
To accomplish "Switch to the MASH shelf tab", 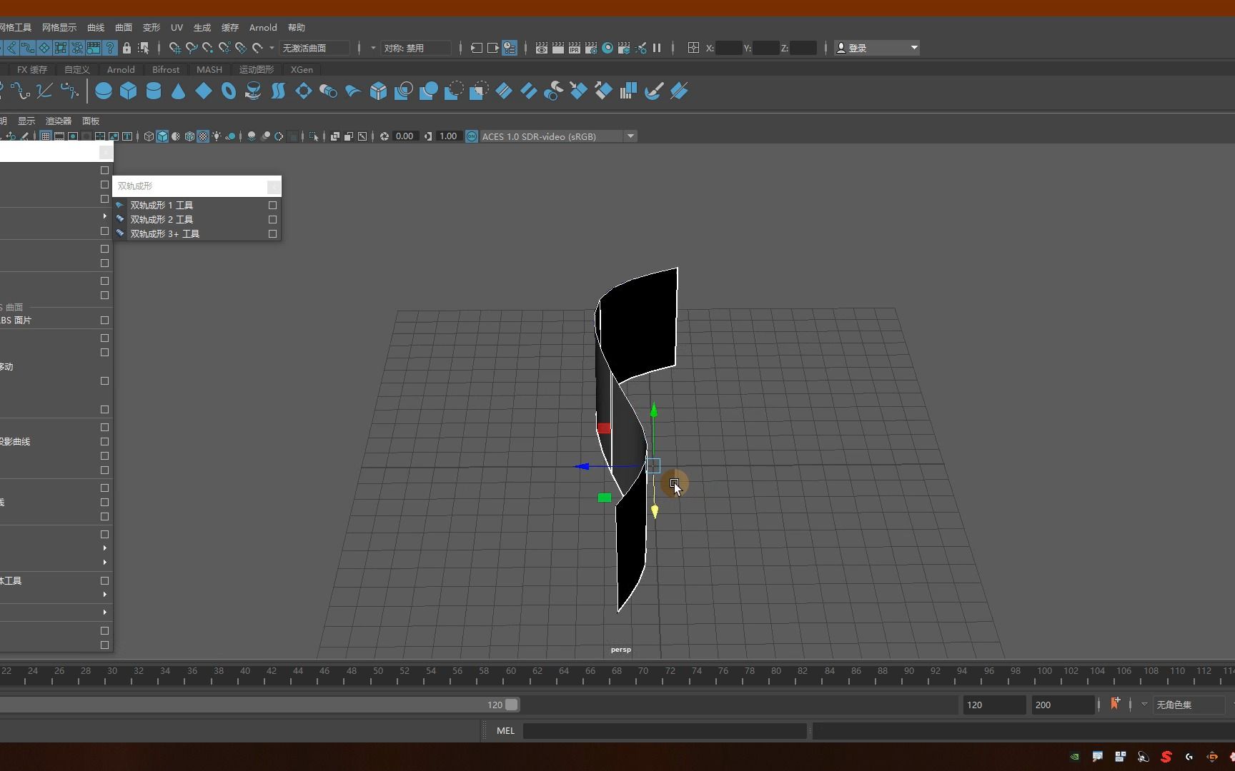I will click(x=209, y=69).
